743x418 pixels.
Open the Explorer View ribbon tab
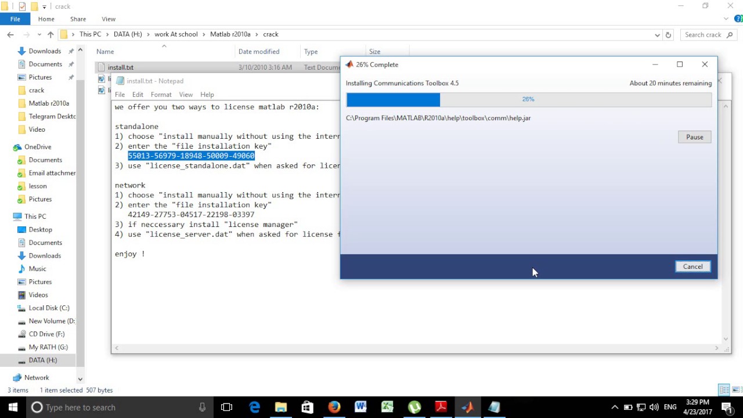point(109,19)
